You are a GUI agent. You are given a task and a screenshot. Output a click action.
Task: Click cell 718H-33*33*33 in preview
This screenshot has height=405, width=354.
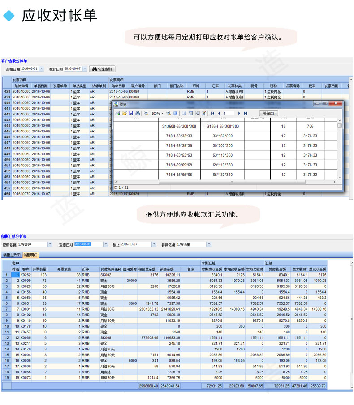pyautogui.click(x=179, y=136)
